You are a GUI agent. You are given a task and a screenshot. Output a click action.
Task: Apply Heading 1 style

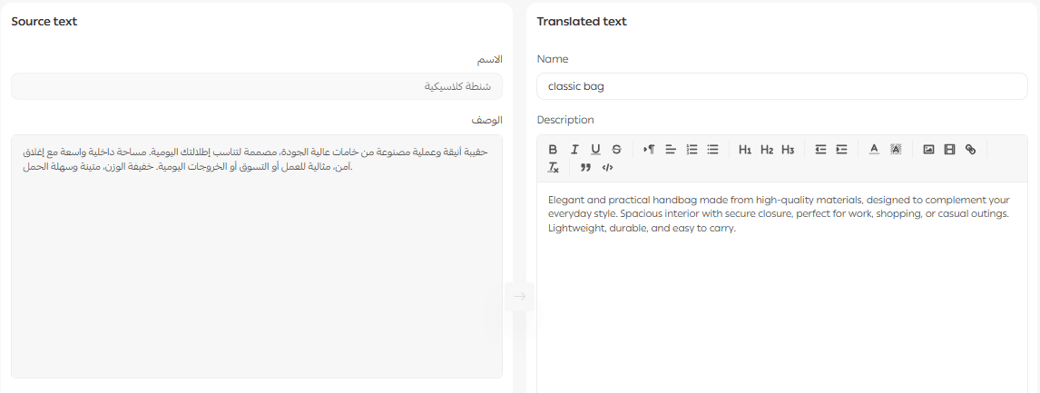click(x=745, y=150)
